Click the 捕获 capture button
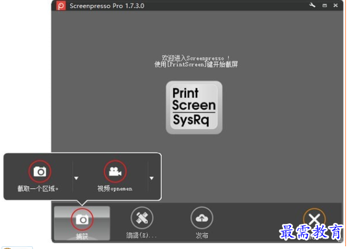347x249 pixels. [x=82, y=223]
